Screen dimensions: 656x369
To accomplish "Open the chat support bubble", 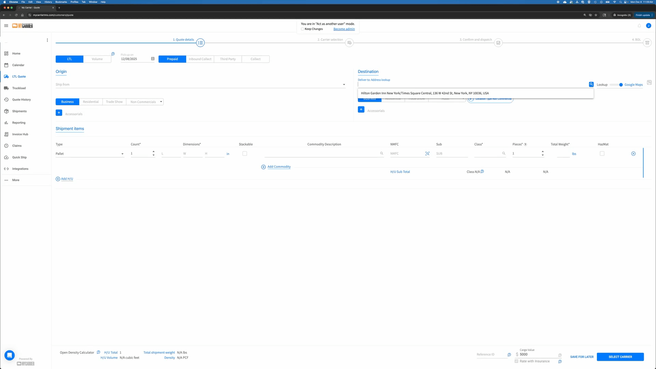I will coord(10,355).
